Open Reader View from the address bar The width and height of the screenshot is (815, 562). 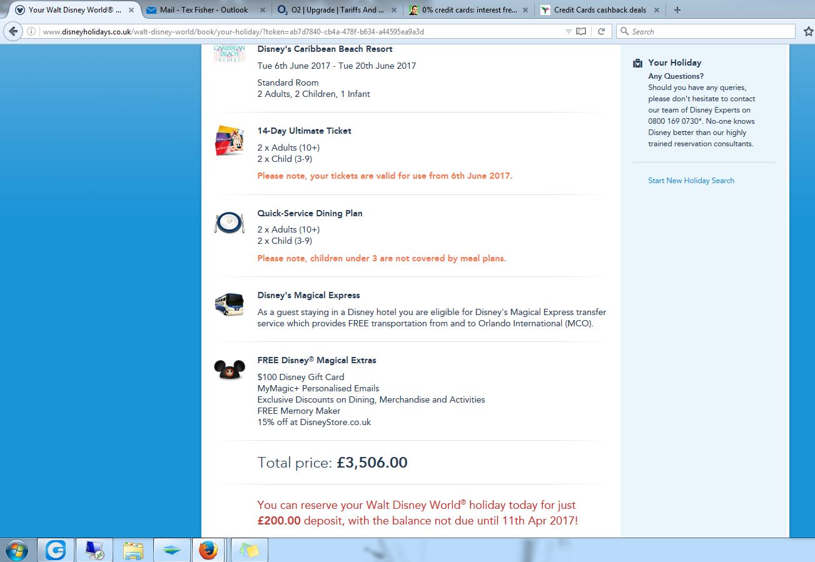pyautogui.click(x=581, y=31)
